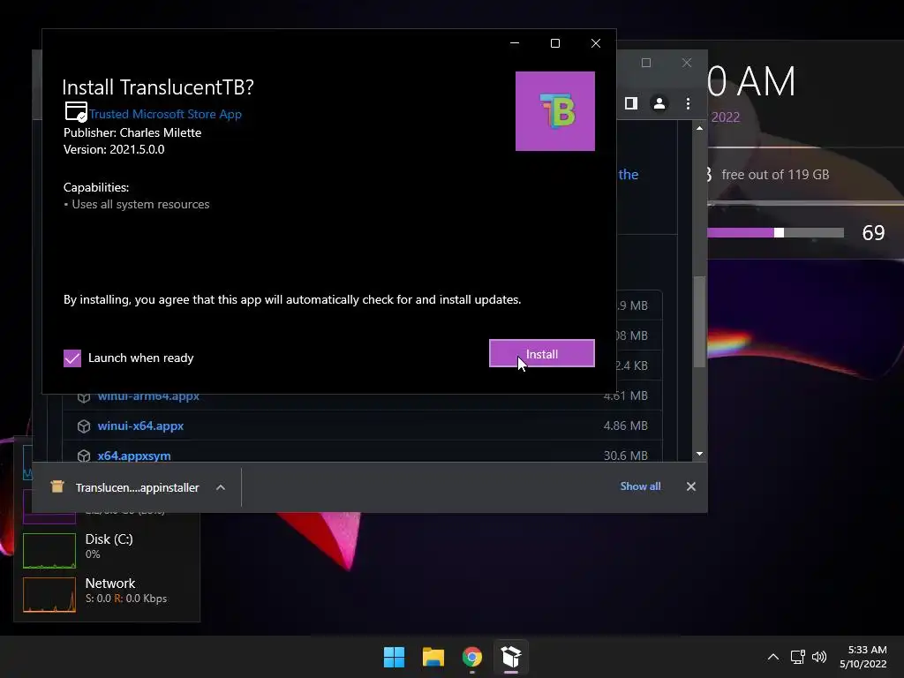This screenshot has height=678, width=904.
Task: Open the x64.appxsym download link
Action: (x=134, y=456)
